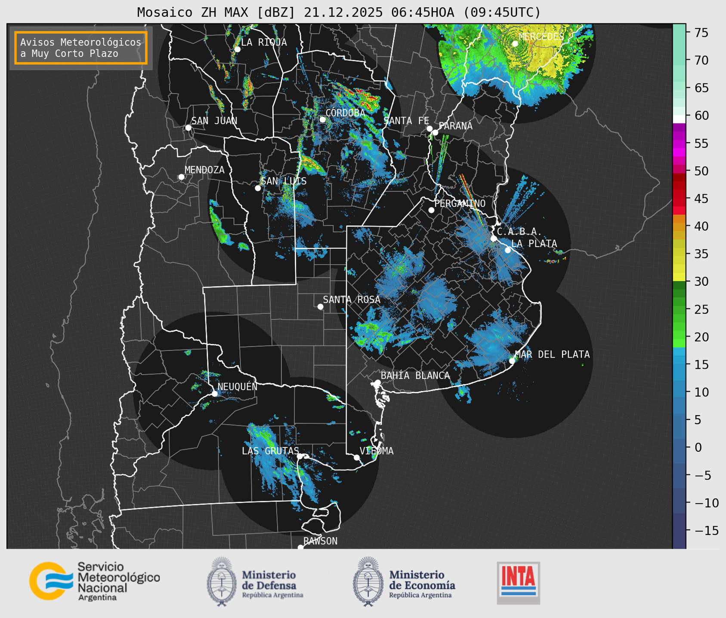Click the MENDOZA label text
726x618 pixels.
204,170
